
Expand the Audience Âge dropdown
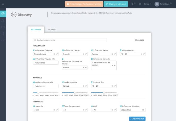(115, 86)
